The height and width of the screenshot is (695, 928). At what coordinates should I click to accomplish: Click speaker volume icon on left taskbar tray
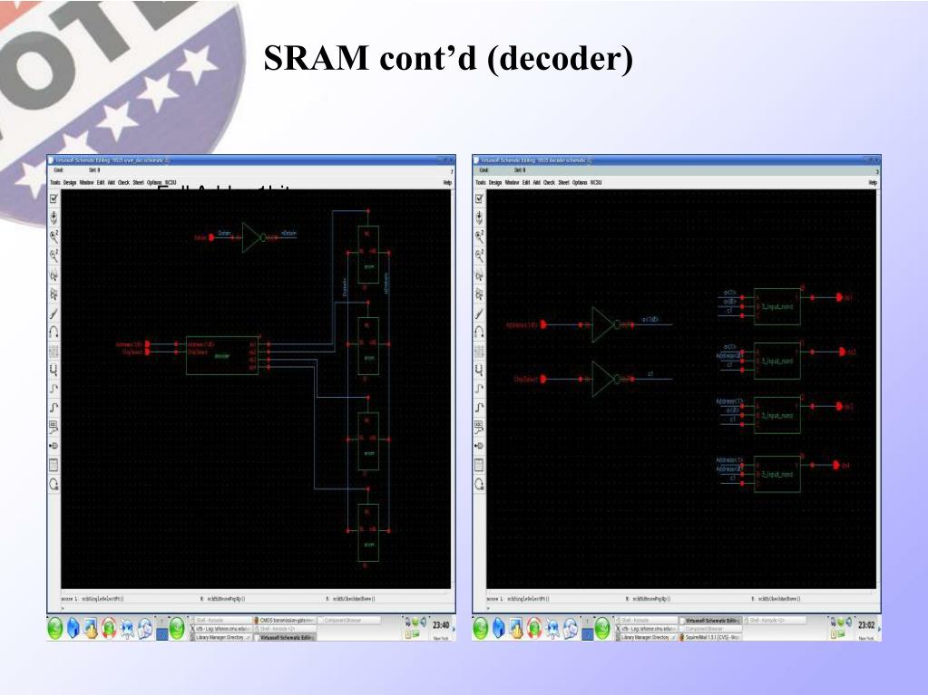423,622
